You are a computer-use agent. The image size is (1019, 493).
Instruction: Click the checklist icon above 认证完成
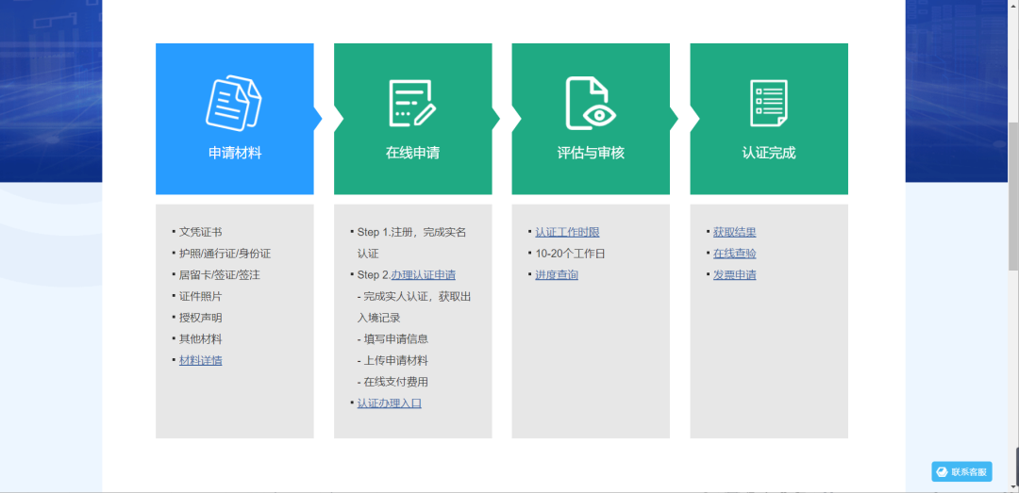click(x=769, y=104)
